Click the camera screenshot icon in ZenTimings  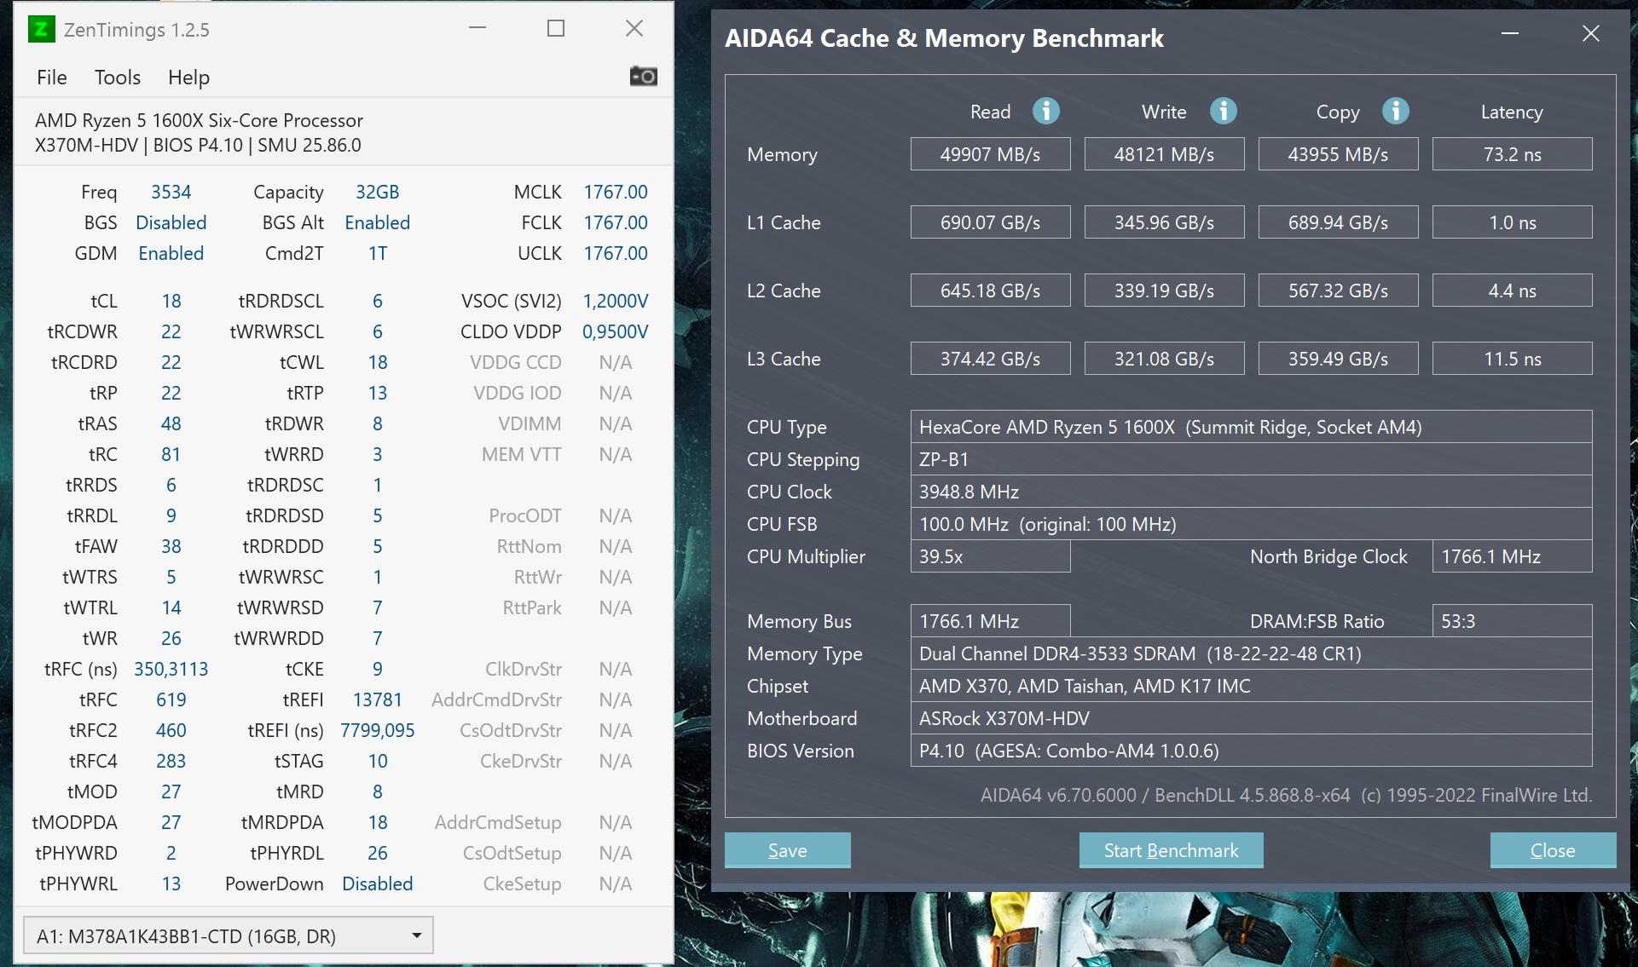click(643, 77)
